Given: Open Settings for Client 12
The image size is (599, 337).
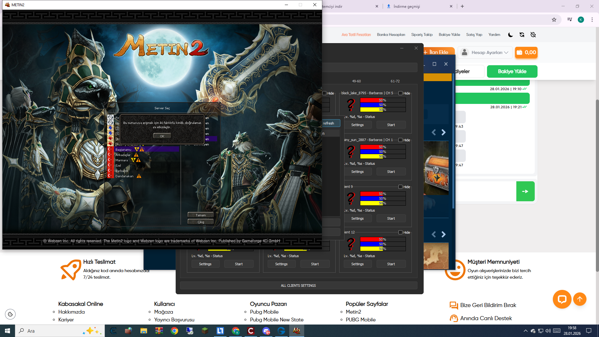Looking at the screenshot, I should pos(358,264).
